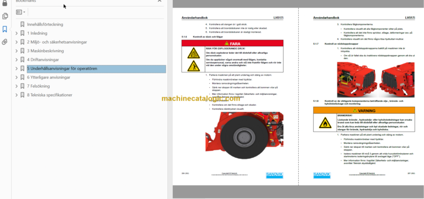Expand the '1 Inledning' bookmark

tap(17, 33)
